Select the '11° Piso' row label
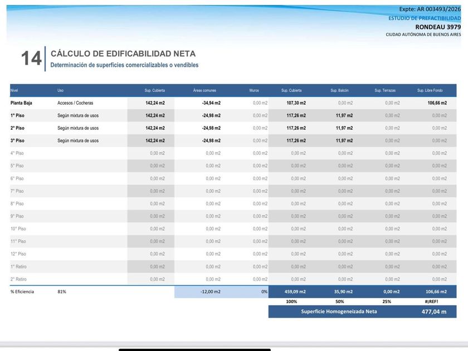 pyautogui.click(x=18, y=241)
